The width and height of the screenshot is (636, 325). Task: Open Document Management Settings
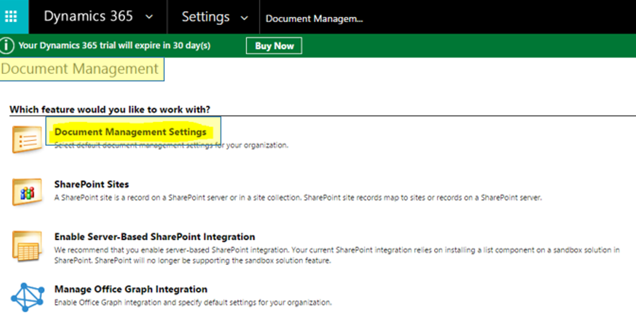click(x=130, y=132)
